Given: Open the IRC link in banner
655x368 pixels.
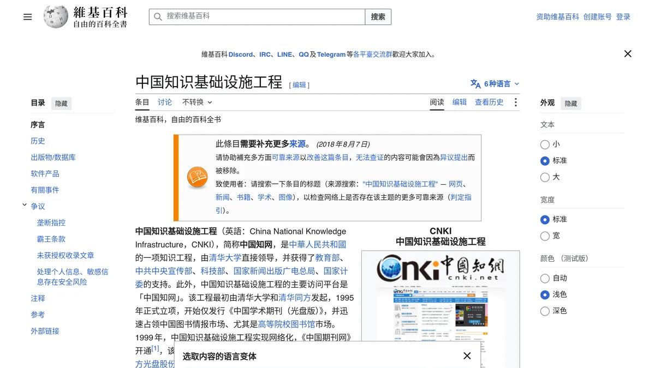Looking at the screenshot, I should click(265, 55).
